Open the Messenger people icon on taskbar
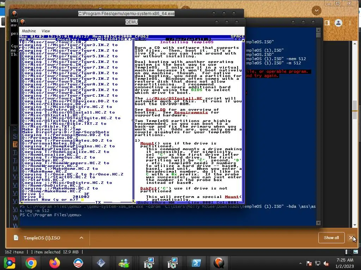This screenshot has height=270, width=361. pyautogui.click(x=124, y=263)
